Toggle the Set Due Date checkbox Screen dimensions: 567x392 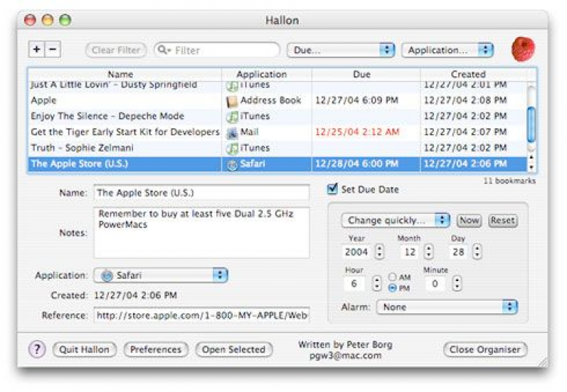[332, 189]
